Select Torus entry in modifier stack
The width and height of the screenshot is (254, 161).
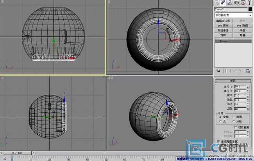click(x=233, y=42)
